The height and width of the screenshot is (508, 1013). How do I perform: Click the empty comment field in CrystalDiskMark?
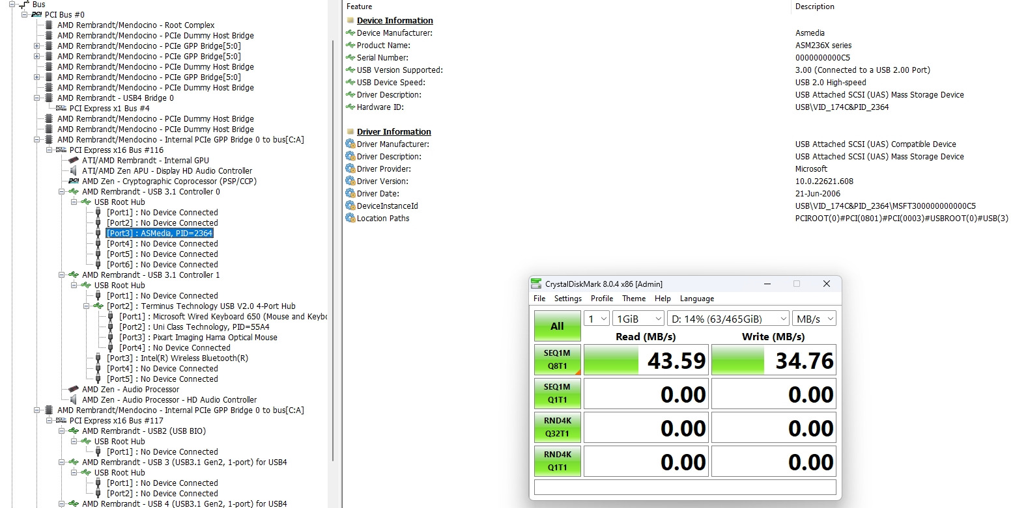tap(685, 487)
